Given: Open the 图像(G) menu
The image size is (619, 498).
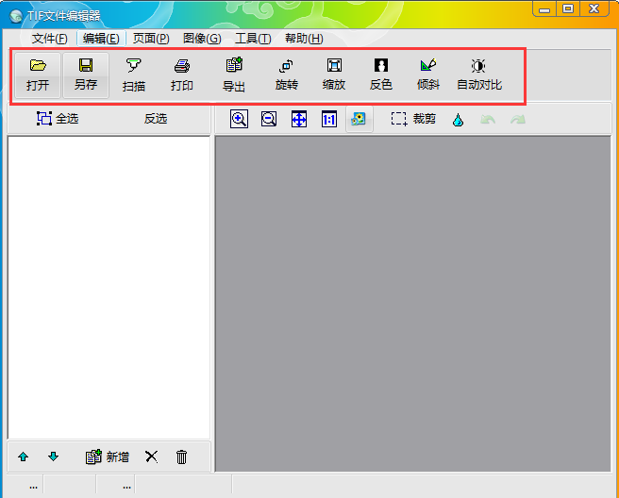Looking at the screenshot, I should [202, 39].
